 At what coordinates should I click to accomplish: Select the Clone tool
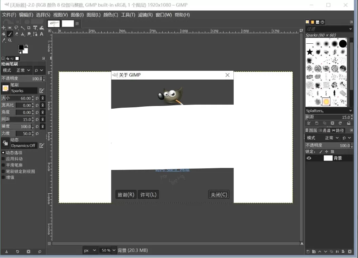tap(22, 34)
